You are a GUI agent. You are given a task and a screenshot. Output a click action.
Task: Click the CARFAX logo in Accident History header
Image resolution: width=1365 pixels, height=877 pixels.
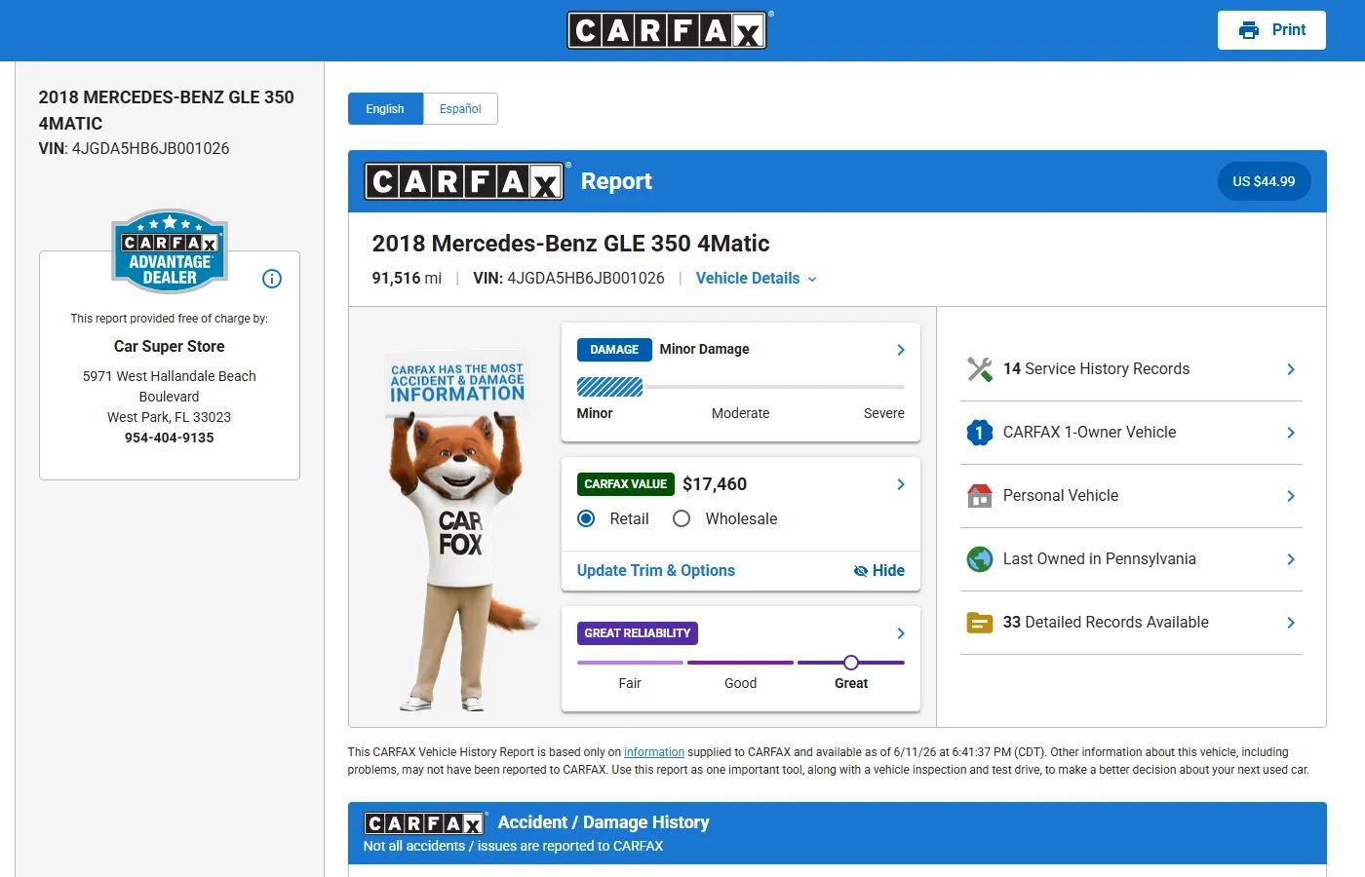[424, 823]
